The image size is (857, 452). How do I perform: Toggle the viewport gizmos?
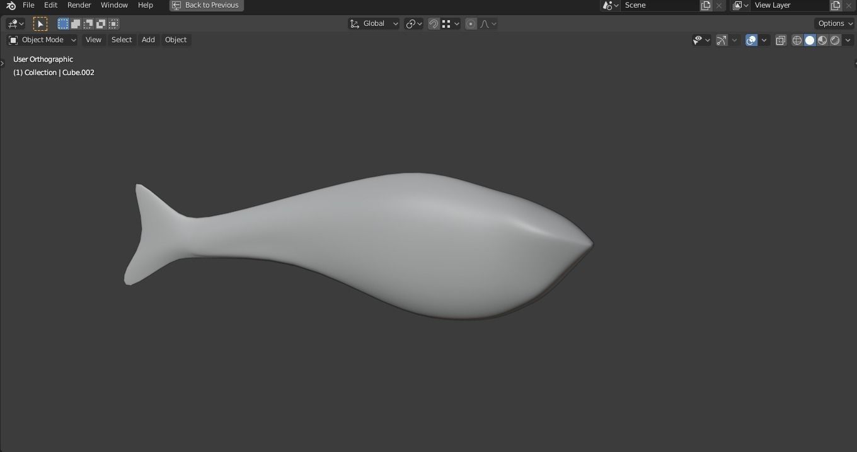pyautogui.click(x=722, y=40)
